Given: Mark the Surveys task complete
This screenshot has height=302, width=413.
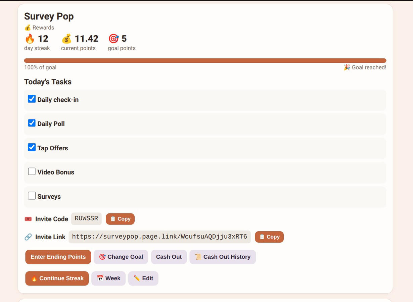Looking at the screenshot, I should 32,196.
